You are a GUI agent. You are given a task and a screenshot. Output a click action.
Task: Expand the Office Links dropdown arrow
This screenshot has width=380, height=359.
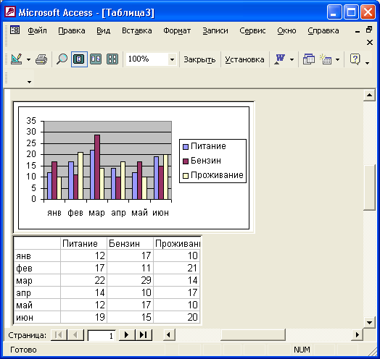[x=292, y=59]
